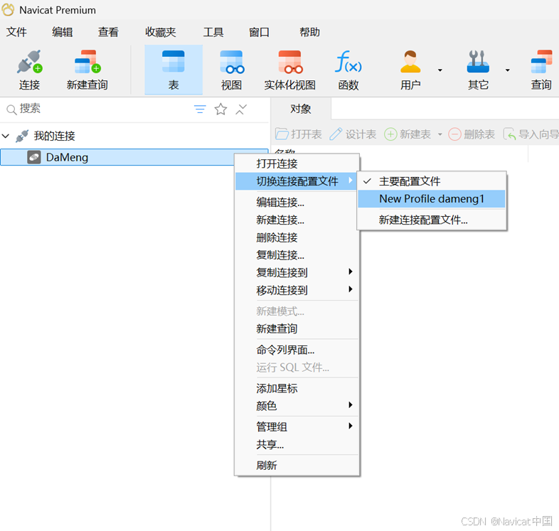The image size is (559, 531).
Task: Open the dropdown arrow beside Others (其它)
Action: (x=507, y=70)
